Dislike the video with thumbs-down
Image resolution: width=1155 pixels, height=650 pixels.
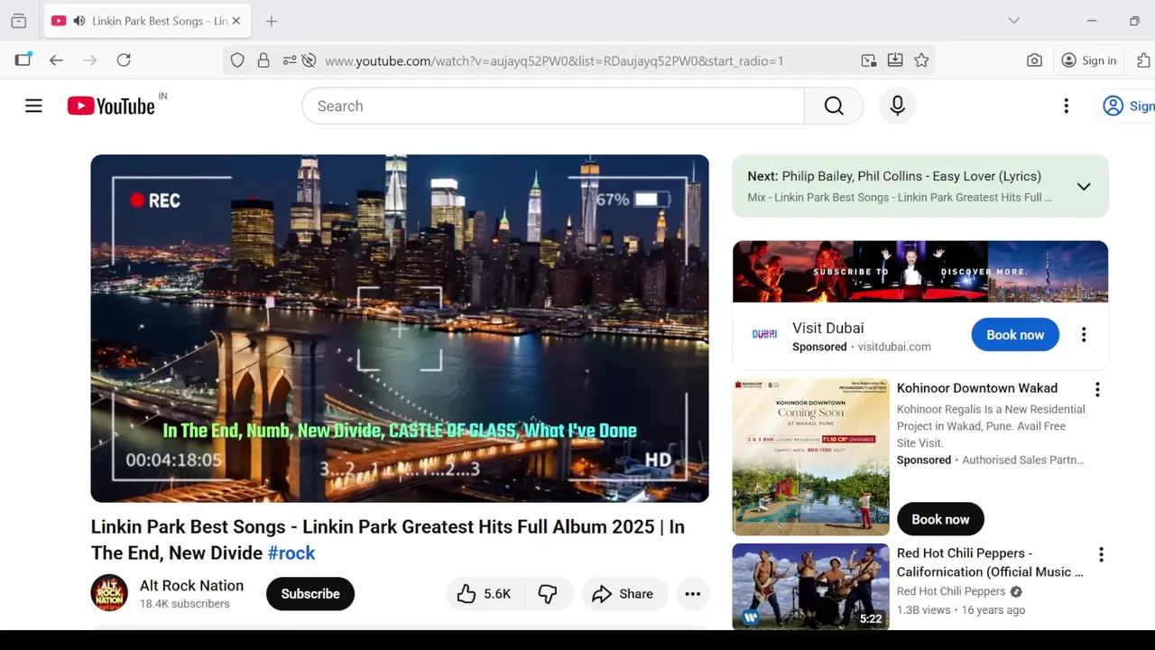click(x=548, y=594)
